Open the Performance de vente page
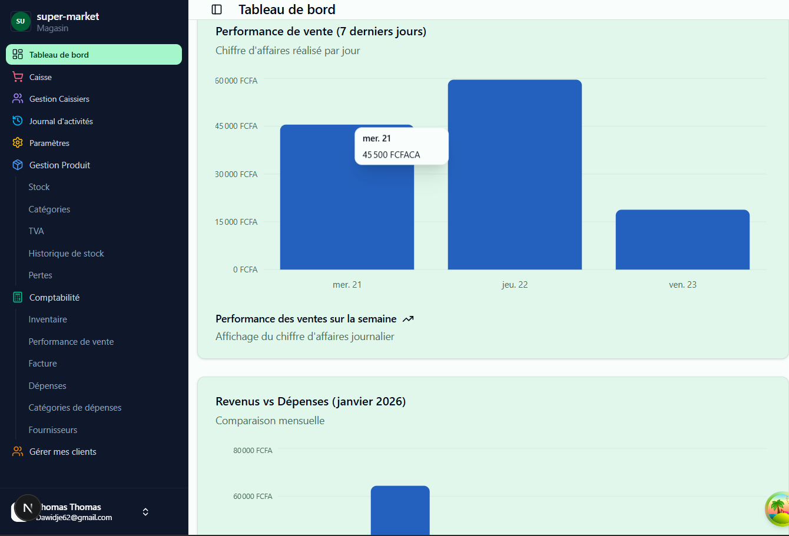The height and width of the screenshot is (536, 789). point(71,341)
